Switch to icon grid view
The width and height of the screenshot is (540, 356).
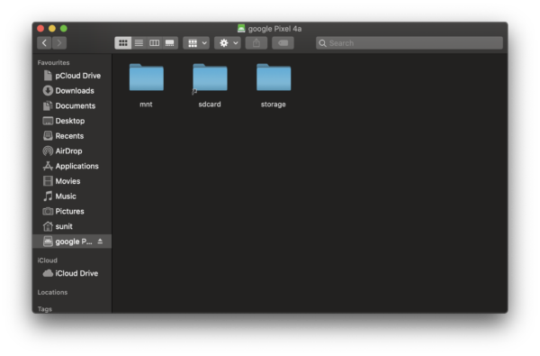point(123,42)
